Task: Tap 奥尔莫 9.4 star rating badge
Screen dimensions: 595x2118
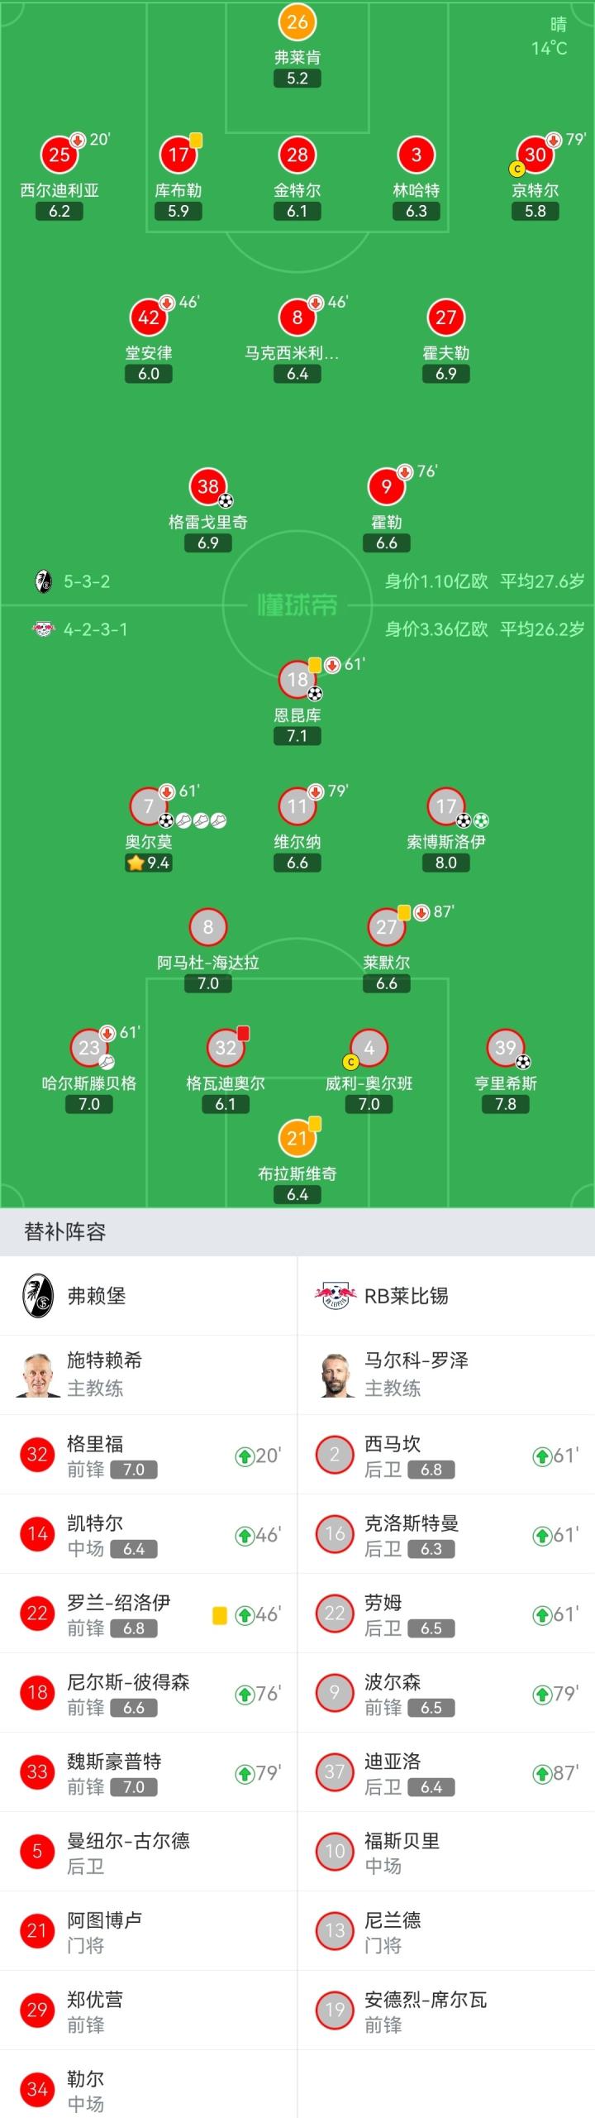Action: coord(149,863)
